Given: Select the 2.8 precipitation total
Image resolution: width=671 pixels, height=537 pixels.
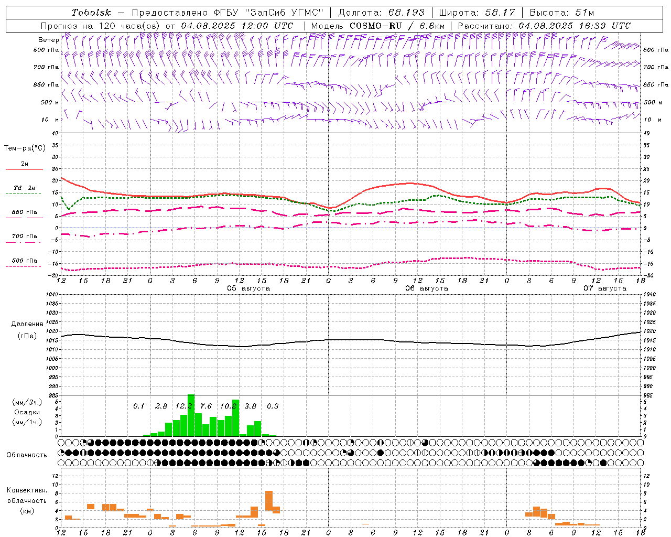Looking at the screenshot, I should point(161,406).
